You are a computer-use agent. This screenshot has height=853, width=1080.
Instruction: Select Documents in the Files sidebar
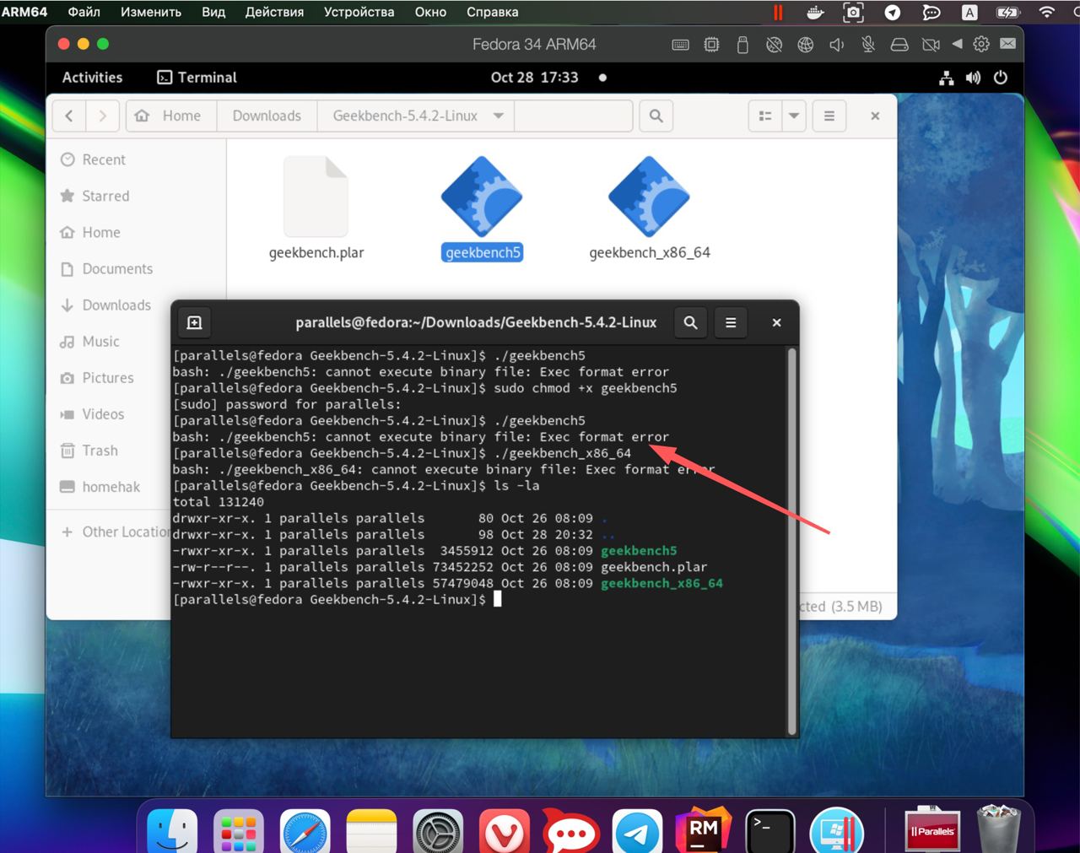136,268
